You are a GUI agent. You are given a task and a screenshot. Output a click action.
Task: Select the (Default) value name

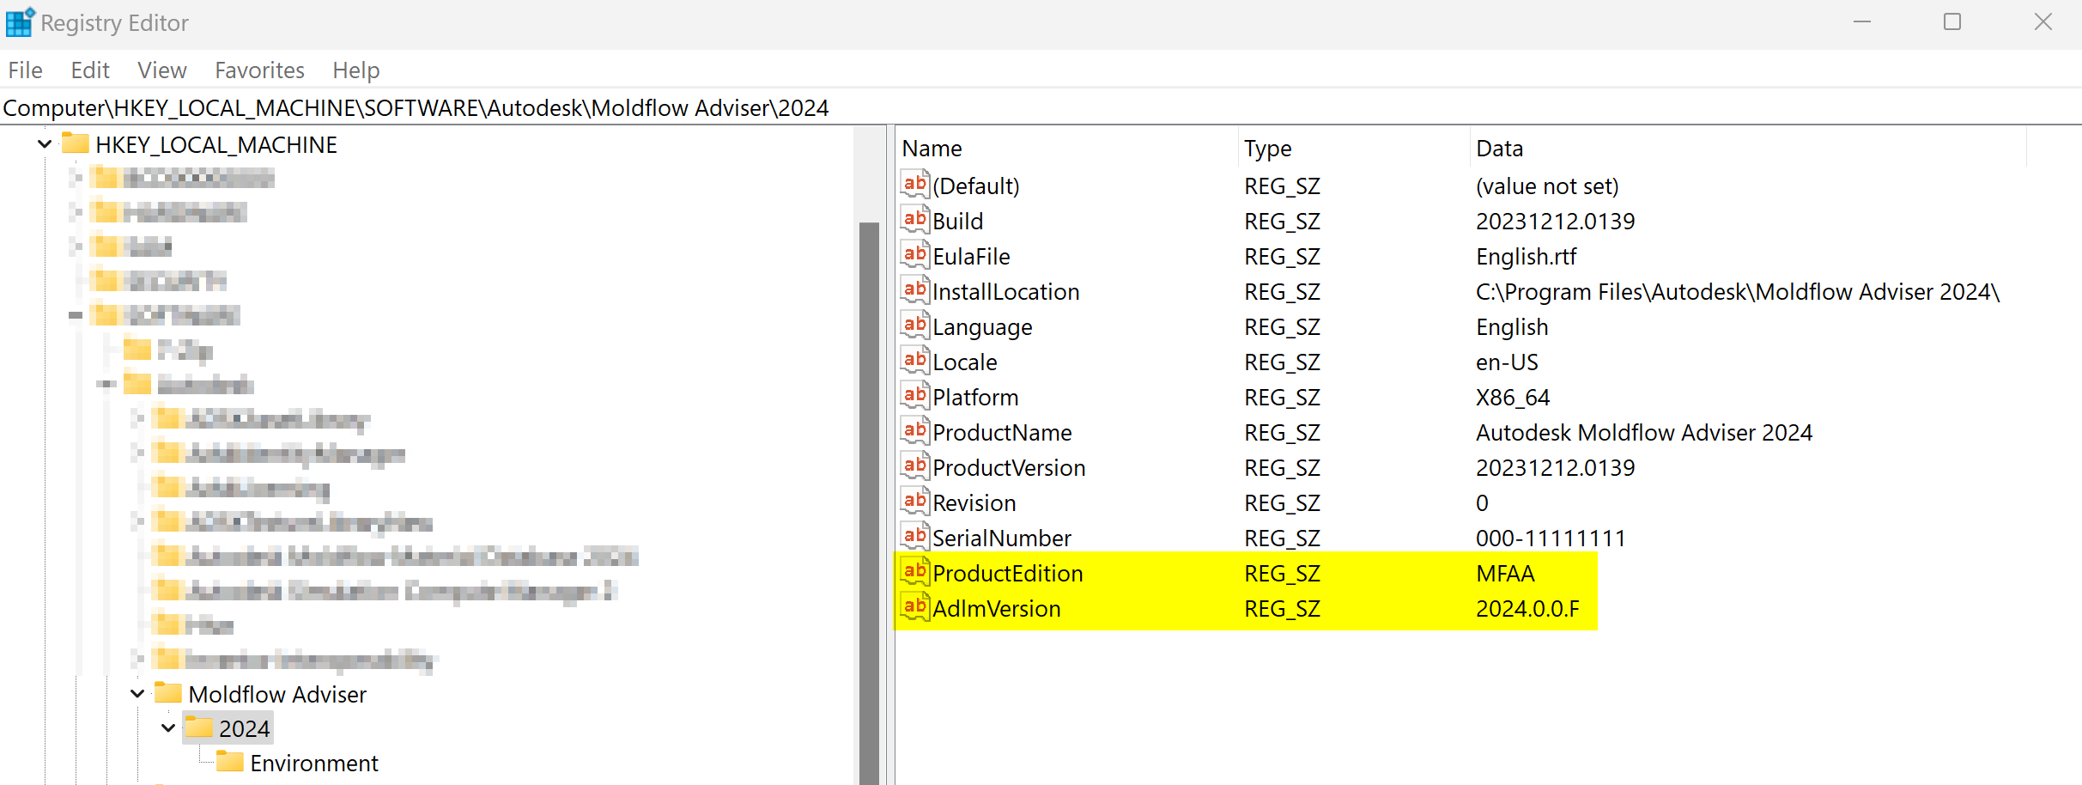pyautogui.click(x=976, y=186)
